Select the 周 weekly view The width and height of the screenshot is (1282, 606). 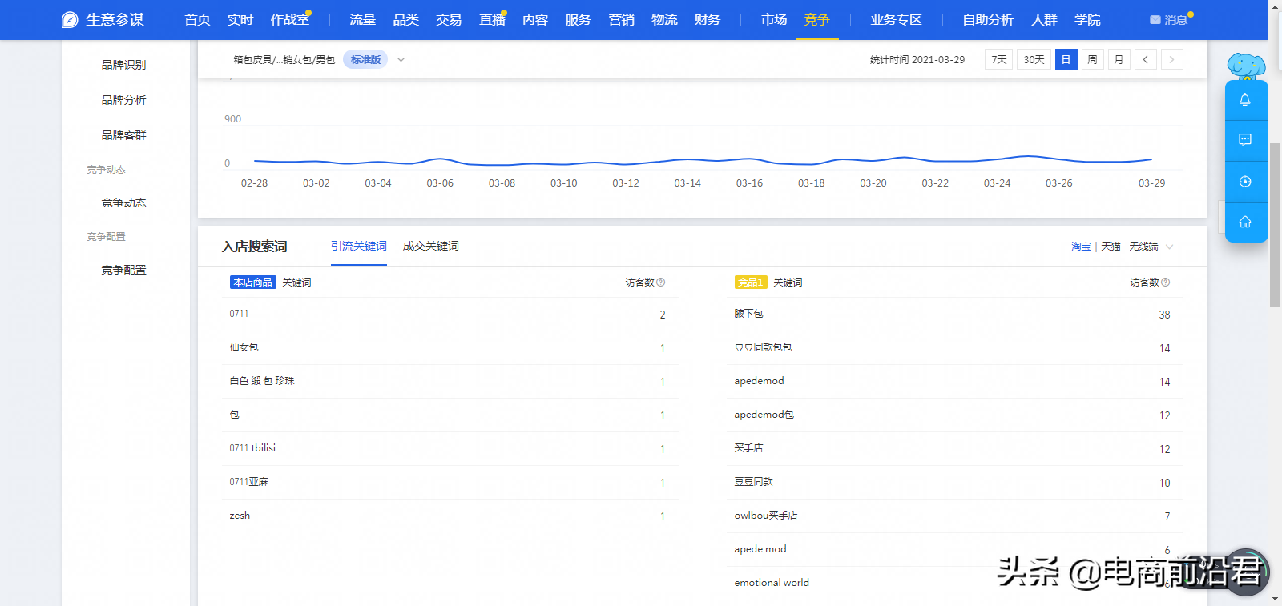(x=1092, y=59)
